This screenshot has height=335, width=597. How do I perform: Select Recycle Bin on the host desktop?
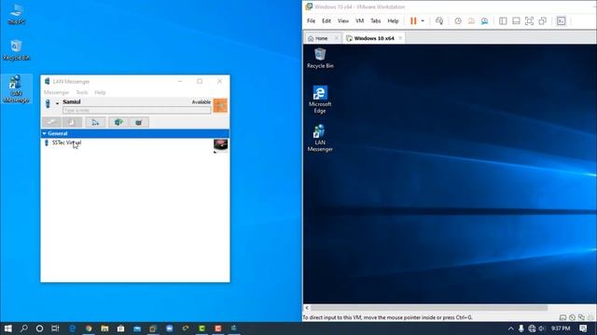click(x=16, y=50)
